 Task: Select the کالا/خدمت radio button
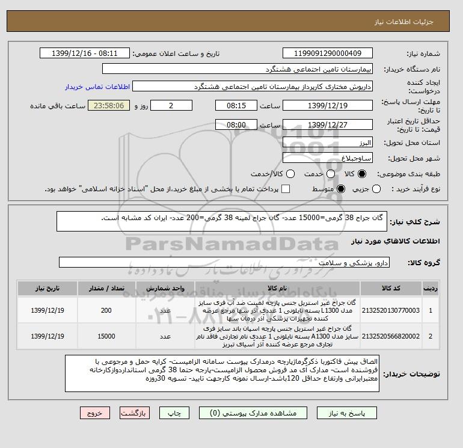point(290,174)
